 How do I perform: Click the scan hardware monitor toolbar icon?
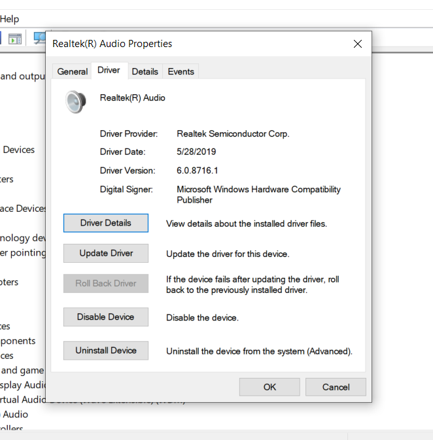point(40,38)
